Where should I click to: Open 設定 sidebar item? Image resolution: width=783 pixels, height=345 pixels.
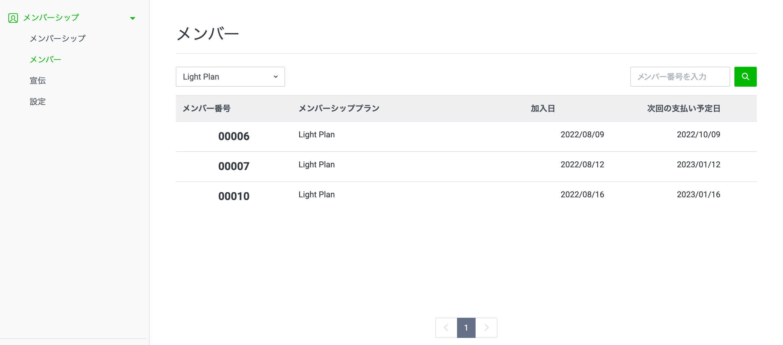click(x=38, y=101)
